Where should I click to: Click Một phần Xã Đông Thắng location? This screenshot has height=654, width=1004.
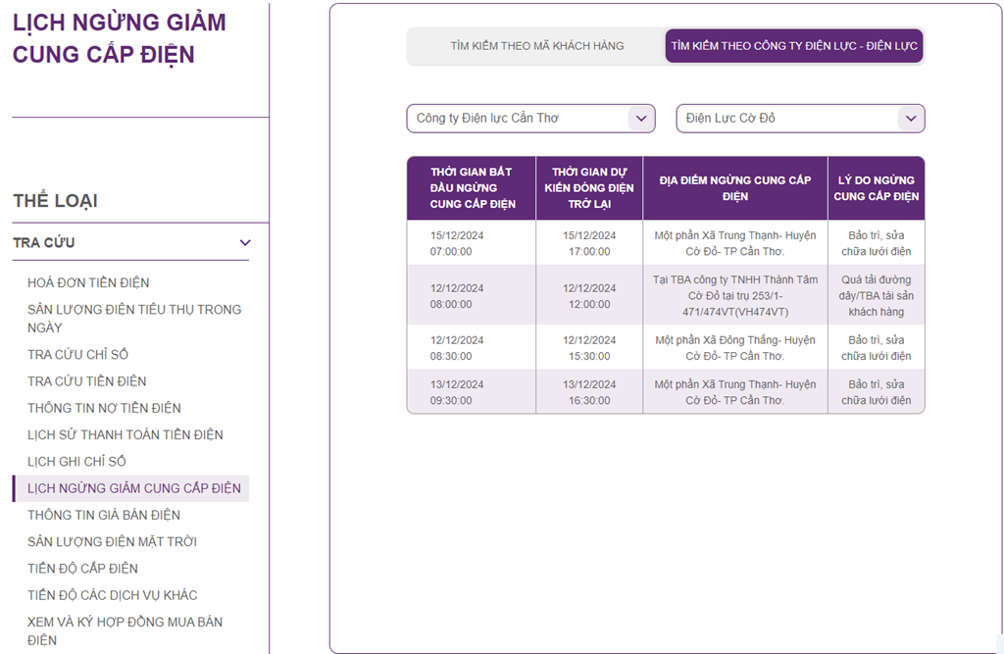click(735, 348)
